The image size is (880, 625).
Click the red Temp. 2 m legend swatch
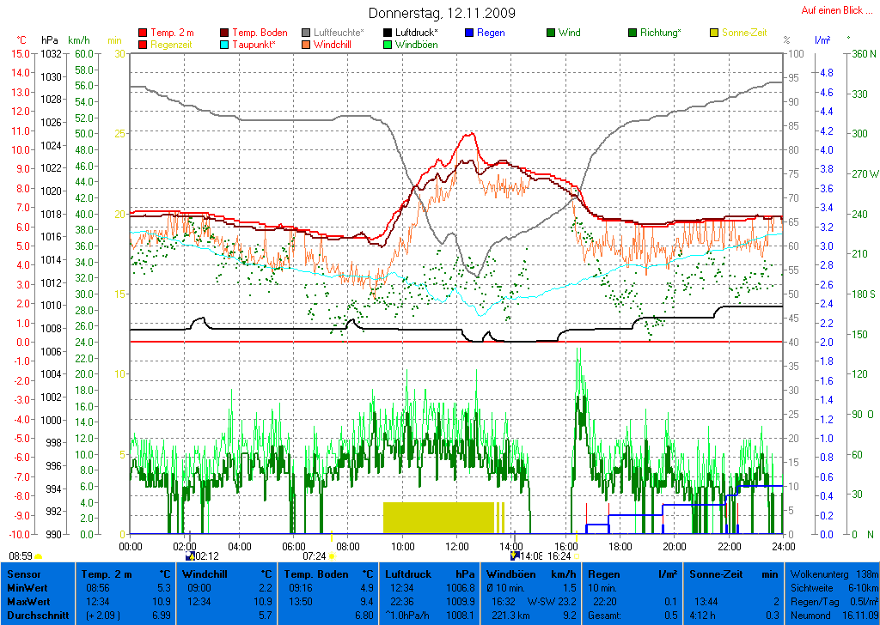coord(143,33)
